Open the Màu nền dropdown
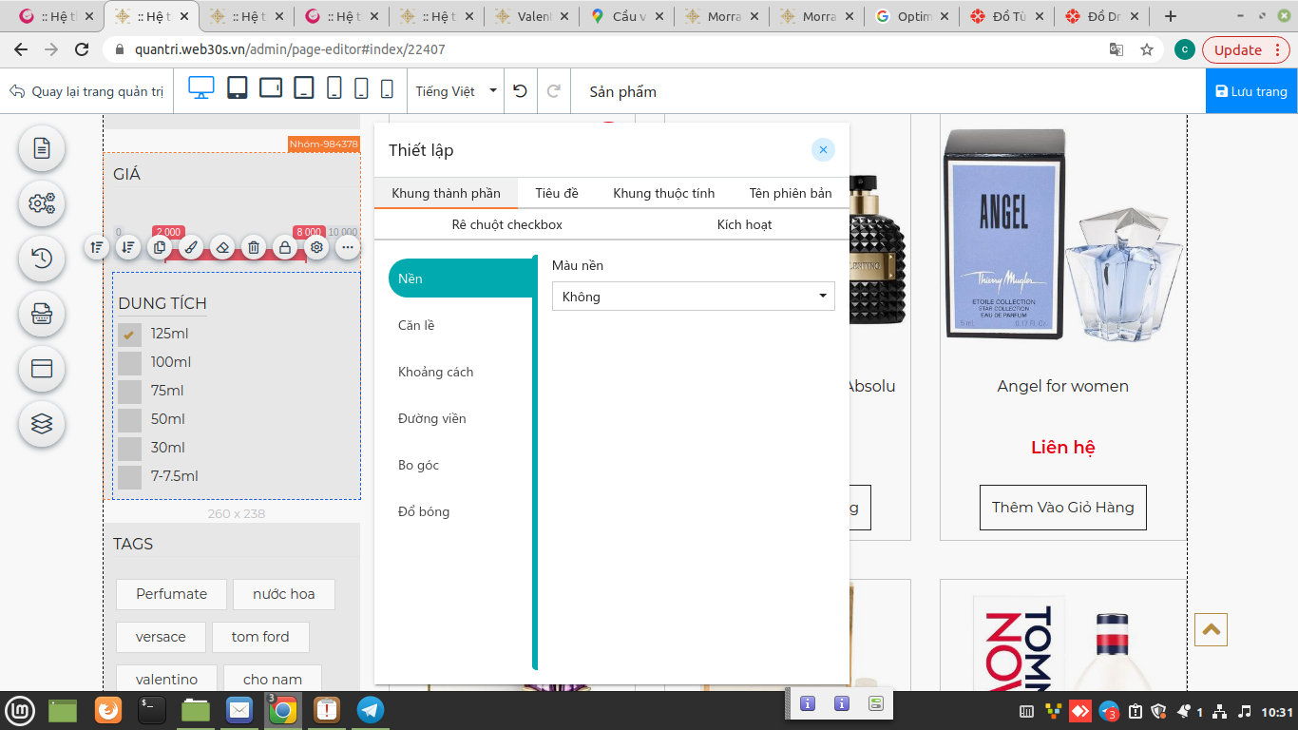Viewport: 1298px width, 730px height. (694, 297)
